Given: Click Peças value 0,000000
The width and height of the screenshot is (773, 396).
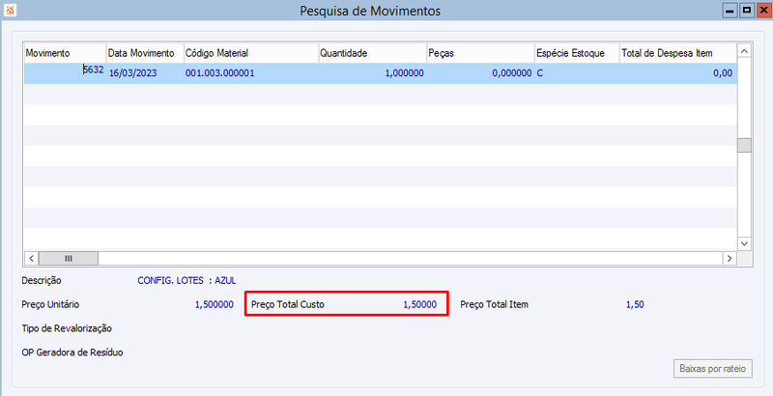Looking at the screenshot, I should 512,72.
